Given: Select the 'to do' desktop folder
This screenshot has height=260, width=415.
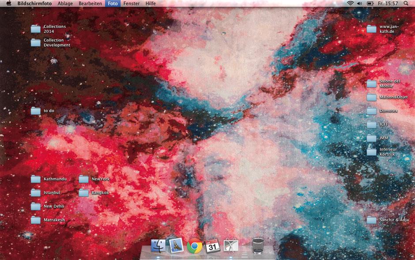Looking at the screenshot, I should tap(35, 110).
